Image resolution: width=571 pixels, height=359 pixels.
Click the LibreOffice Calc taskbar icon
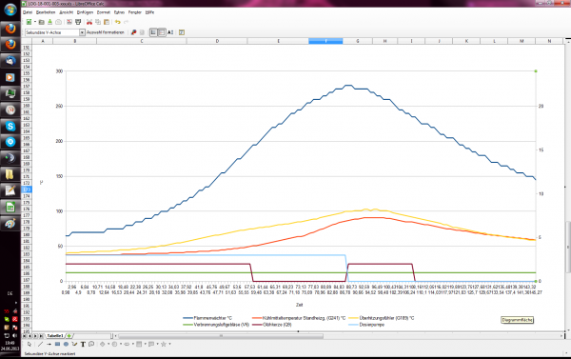click(10, 207)
